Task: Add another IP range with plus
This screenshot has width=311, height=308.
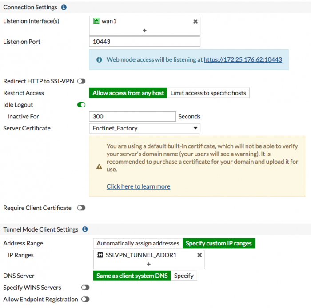Action: pyautogui.click(x=149, y=264)
